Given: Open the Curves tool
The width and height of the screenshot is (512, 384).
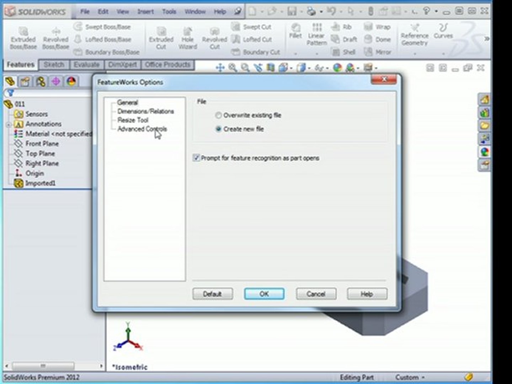Looking at the screenshot, I should click(x=443, y=31).
